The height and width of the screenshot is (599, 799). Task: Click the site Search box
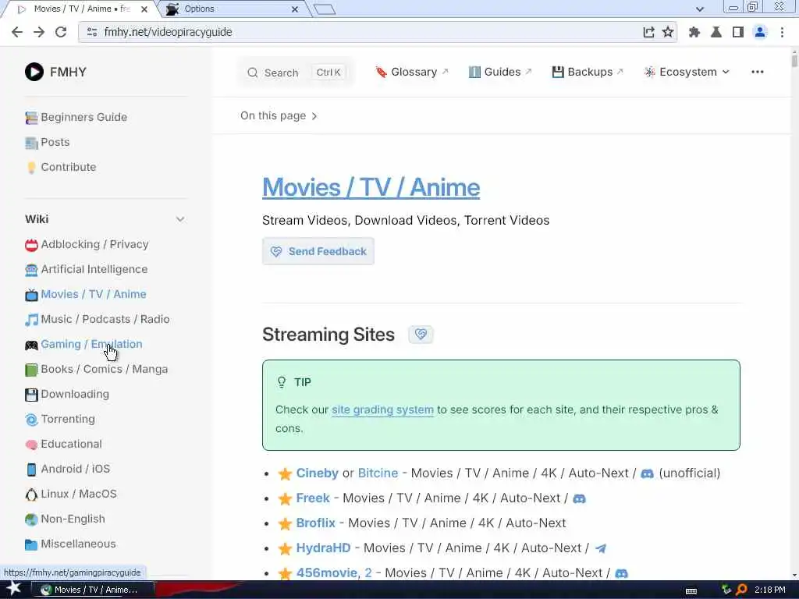pos(296,73)
